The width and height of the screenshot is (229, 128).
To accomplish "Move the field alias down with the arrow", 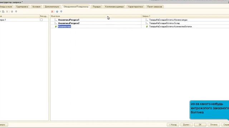I will pyautogui.click(x=61, y=11).
